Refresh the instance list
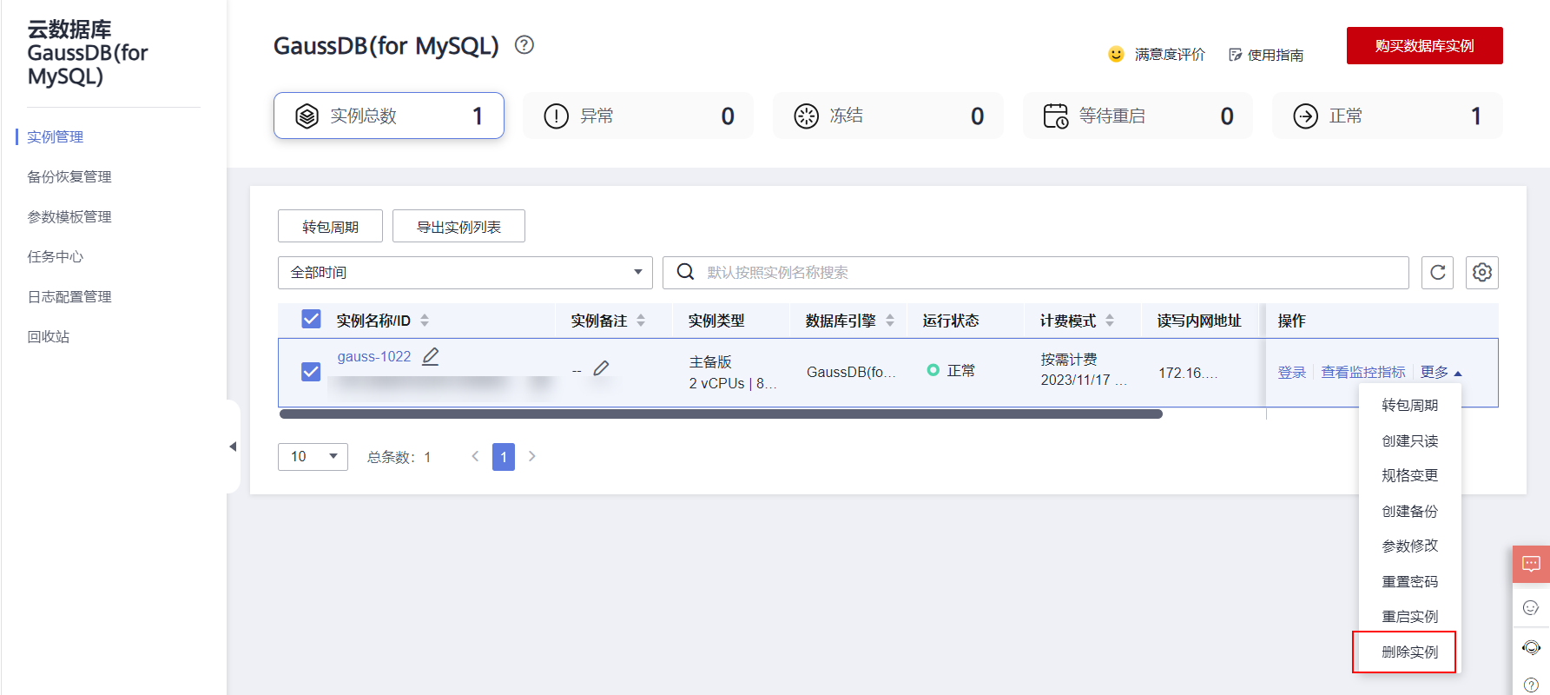The image size is (1550, 695). pyautogui.click(x=1437, y=273)
